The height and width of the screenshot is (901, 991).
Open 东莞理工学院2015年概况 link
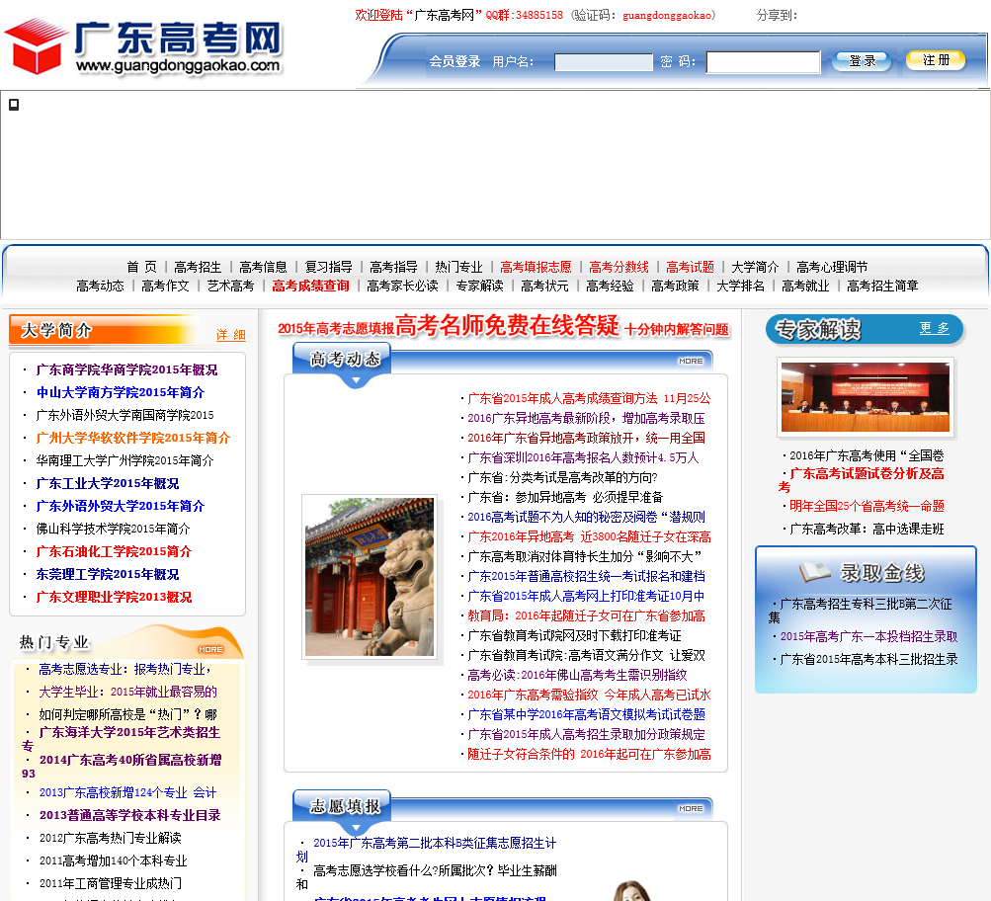tap(108, 574)
